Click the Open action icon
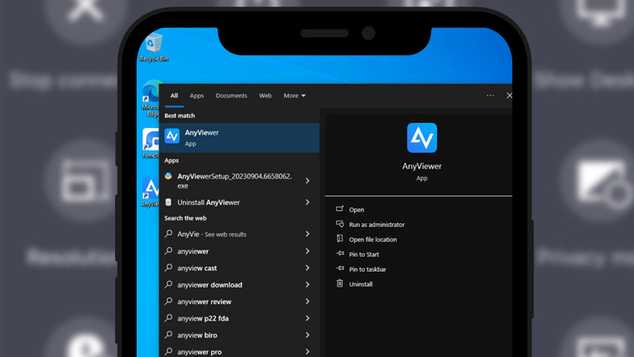634x357 pixels. 339,209
